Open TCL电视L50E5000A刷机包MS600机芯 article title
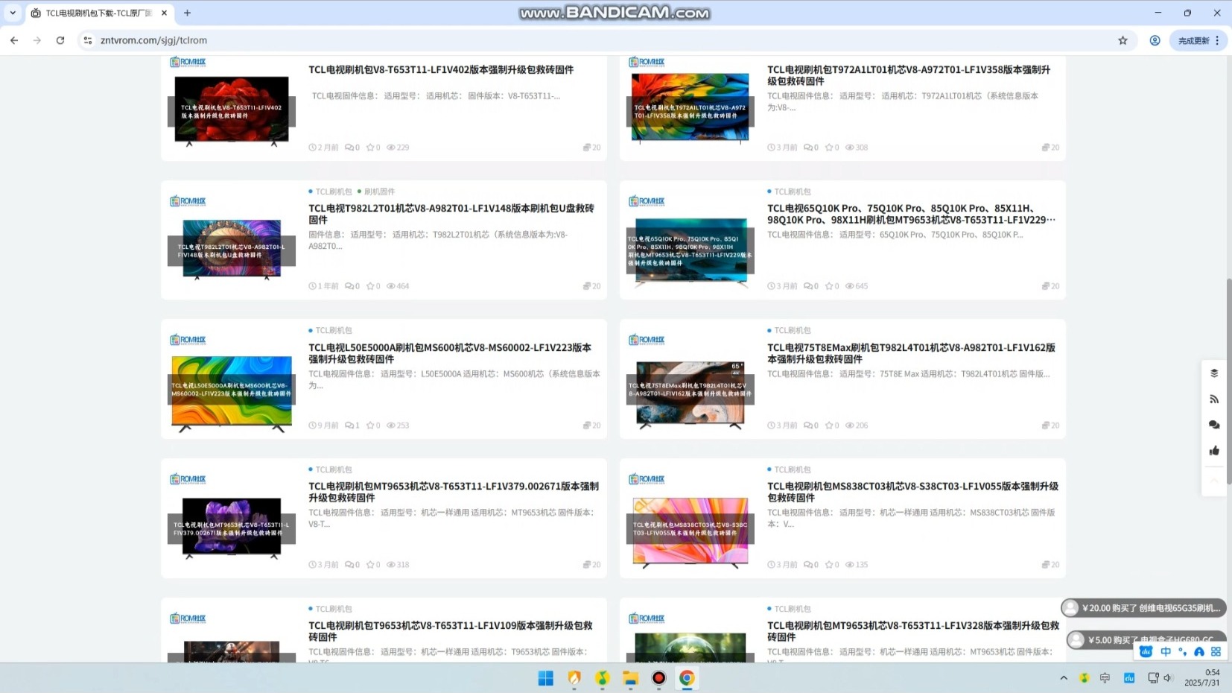This screenshot has width=1232, height=693. point(450,353)
